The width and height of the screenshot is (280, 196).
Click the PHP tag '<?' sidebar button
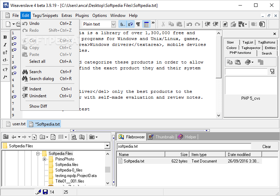click(5, 70)
